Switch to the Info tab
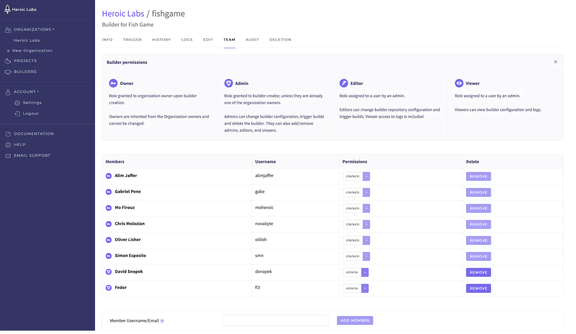Screen dimensions: 576x334 pos(107,40)
